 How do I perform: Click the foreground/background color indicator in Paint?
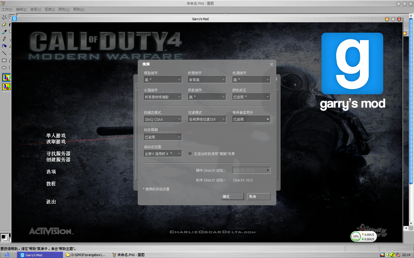(4, 237)
